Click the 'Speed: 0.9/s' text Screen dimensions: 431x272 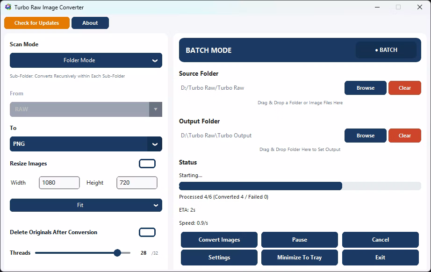click(x=194, y=223)
